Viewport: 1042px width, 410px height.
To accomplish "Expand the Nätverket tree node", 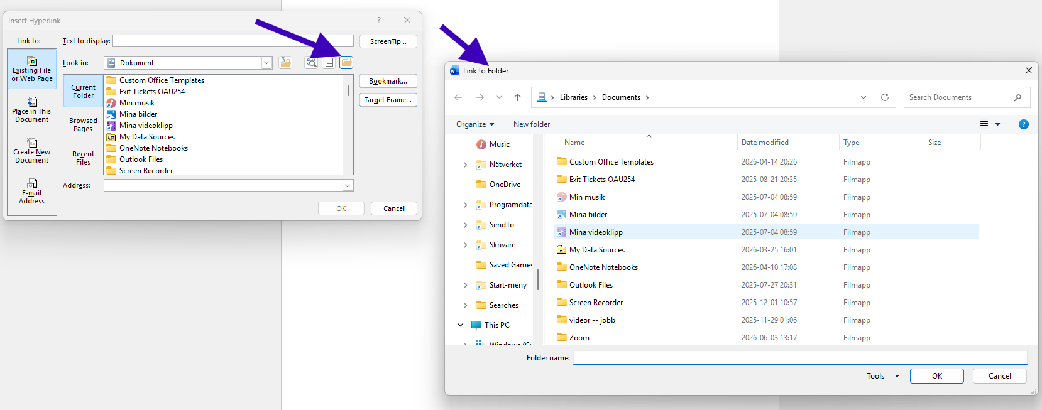I will point(465,165).
